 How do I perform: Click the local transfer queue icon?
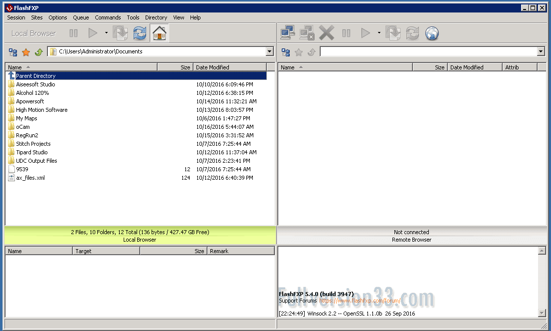[120, 33]
